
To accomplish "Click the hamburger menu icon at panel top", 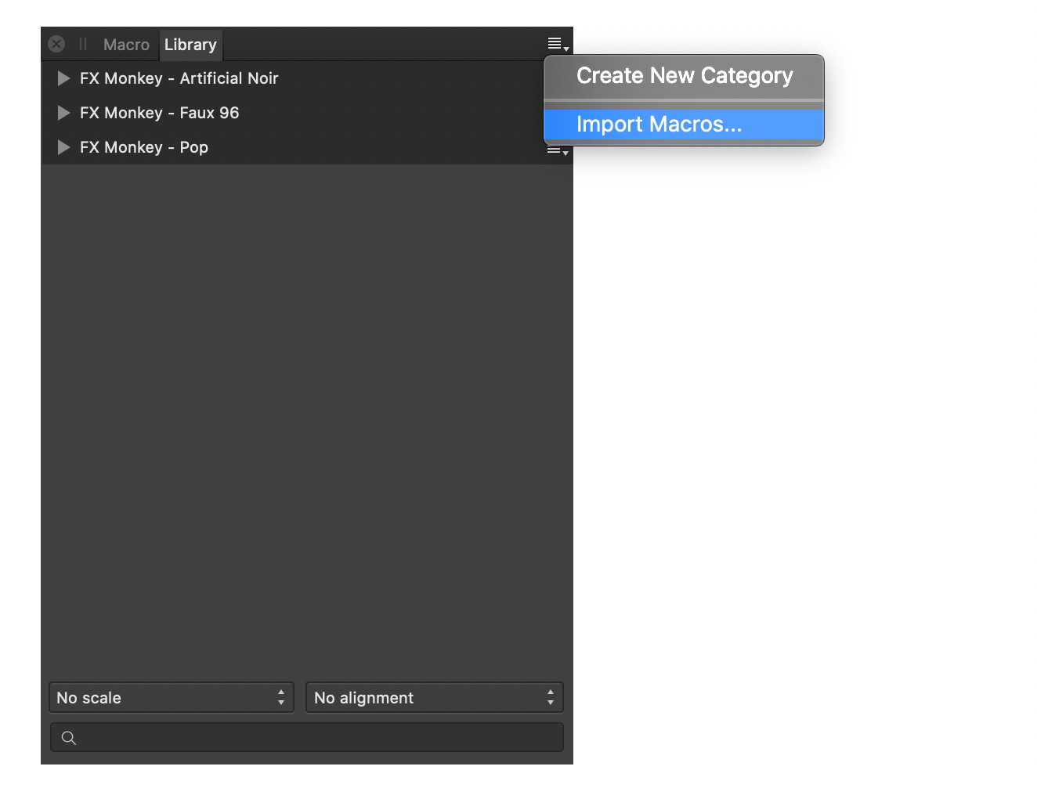I will coord(555,44).
